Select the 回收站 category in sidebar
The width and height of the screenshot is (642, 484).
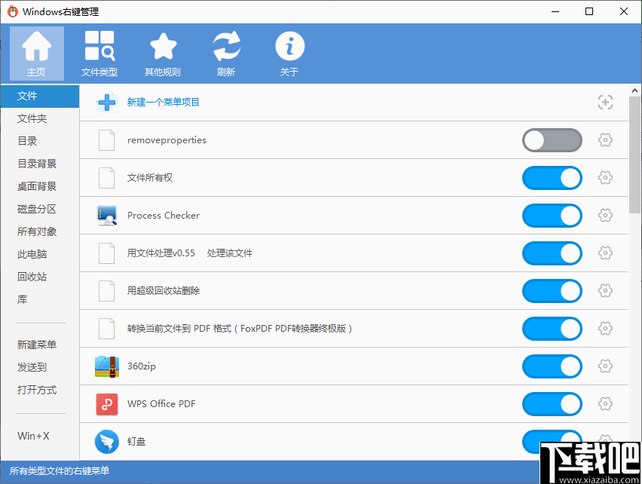click(28, 277)
